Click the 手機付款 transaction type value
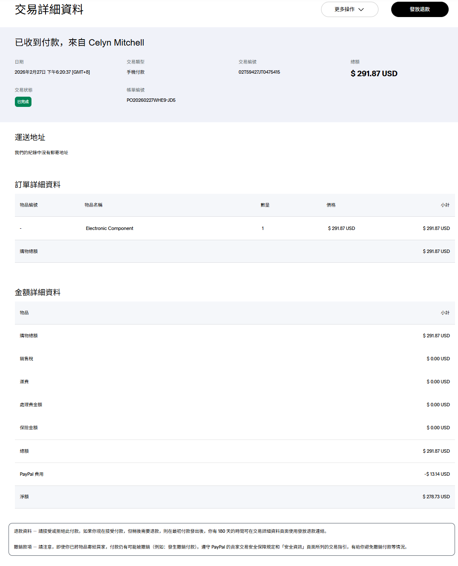Image resolution: width=458 pixels, height=566 pixels. pyautogui.click(x=135, y=72)
